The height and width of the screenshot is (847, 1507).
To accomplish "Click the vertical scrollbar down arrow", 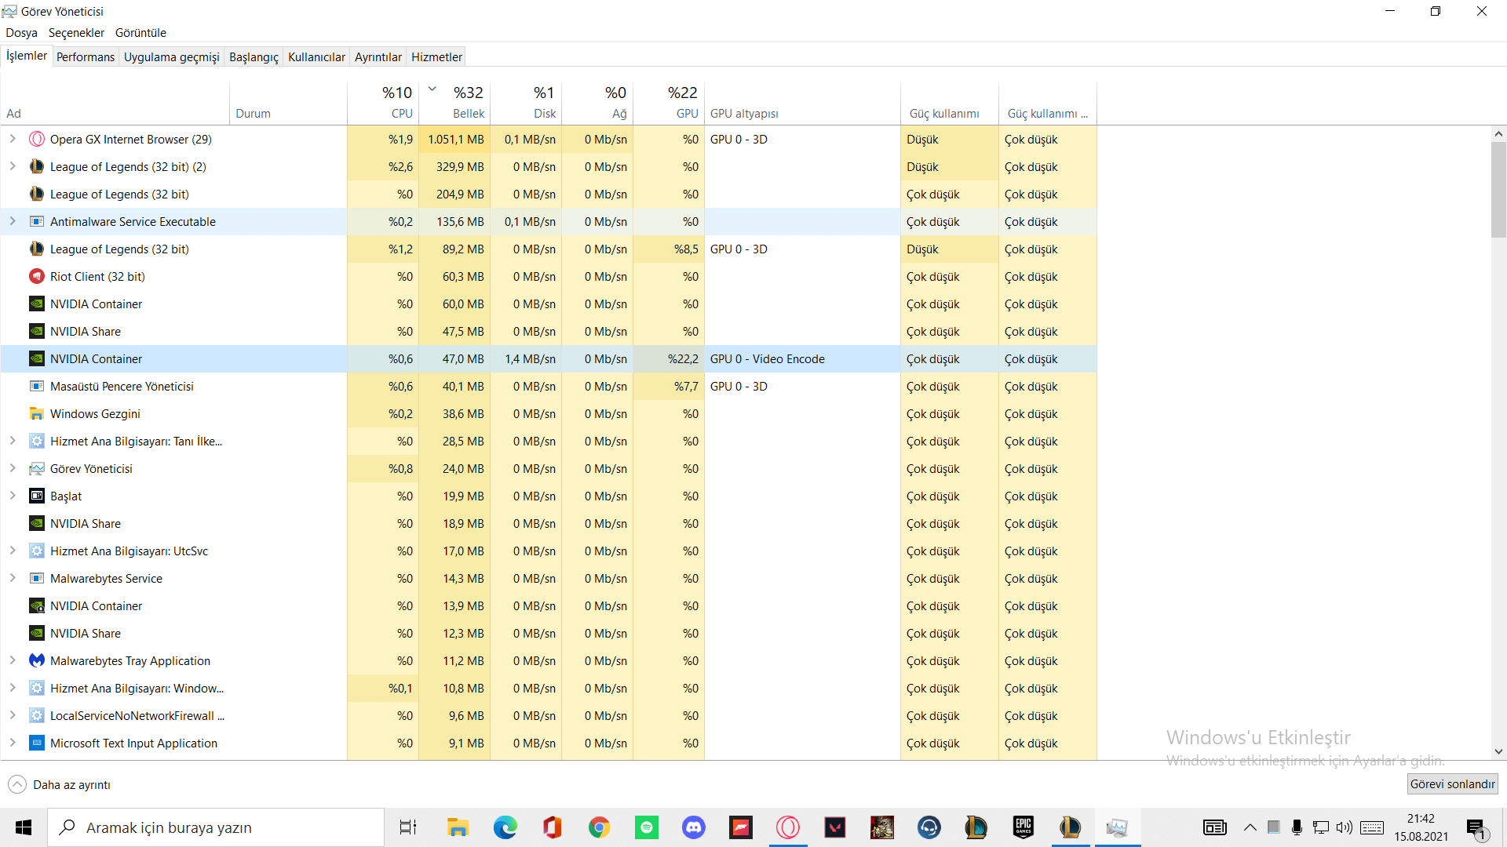I will pos(1498,751).
